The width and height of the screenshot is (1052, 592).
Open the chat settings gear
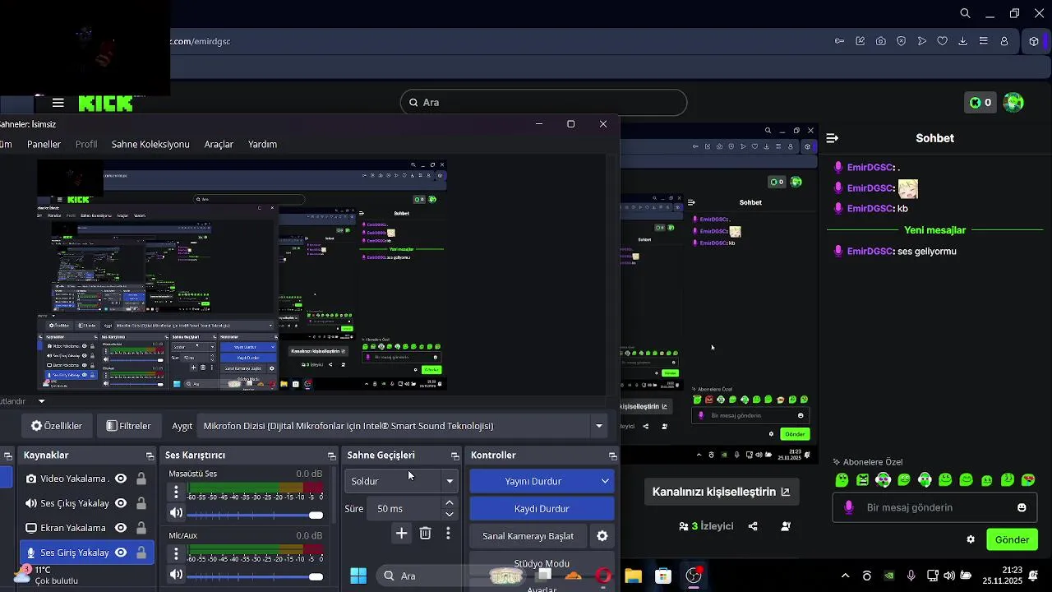pyautogui.click(x=971, y=539)
